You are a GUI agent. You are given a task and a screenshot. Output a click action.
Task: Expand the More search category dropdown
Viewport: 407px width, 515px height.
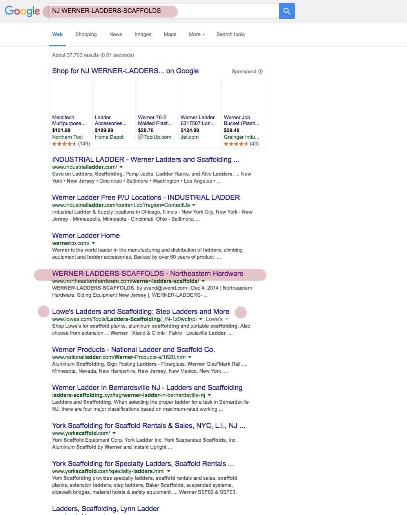click(x=197, y=34)
